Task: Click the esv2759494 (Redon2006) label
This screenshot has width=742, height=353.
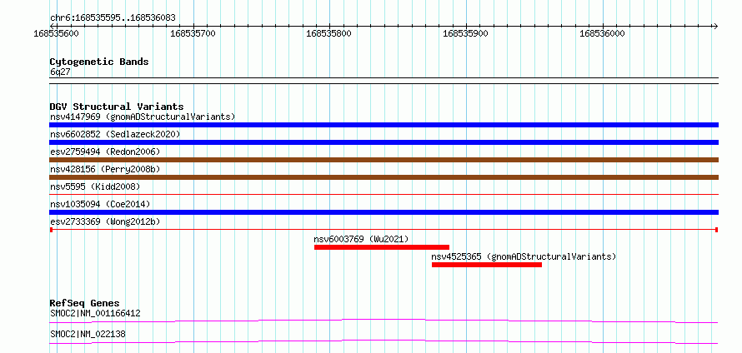Action: 105,152
